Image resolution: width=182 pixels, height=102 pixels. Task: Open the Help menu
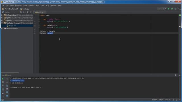59,5
